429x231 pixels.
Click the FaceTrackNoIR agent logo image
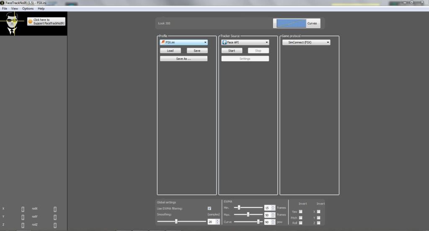[13, 23]
